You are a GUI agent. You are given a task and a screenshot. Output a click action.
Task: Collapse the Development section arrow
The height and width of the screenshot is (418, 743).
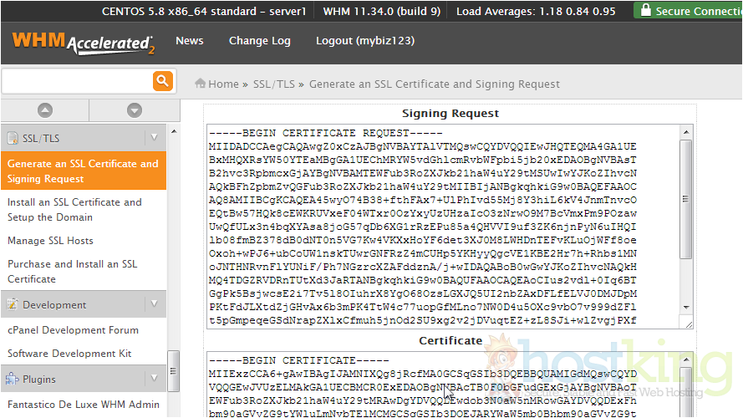154,304
